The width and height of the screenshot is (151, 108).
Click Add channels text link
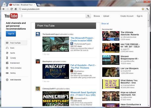point(16,80)
